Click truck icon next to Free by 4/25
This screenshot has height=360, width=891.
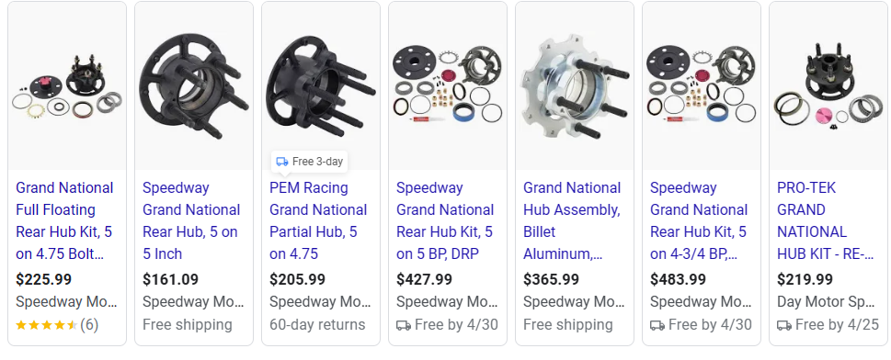point(784,325)
